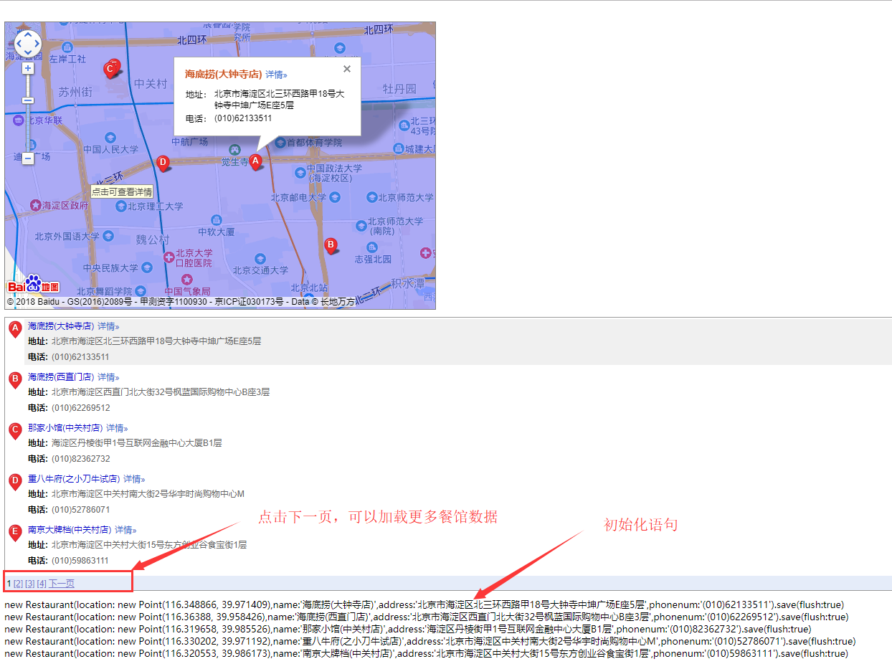Click the 北京邮电大学 school icon on the map
Image resolution: width=892 pixels, height=669 pixels.
click(x=335, y=197)
